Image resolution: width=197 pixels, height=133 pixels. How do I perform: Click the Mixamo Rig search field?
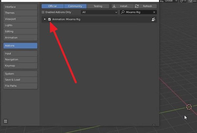138,12
